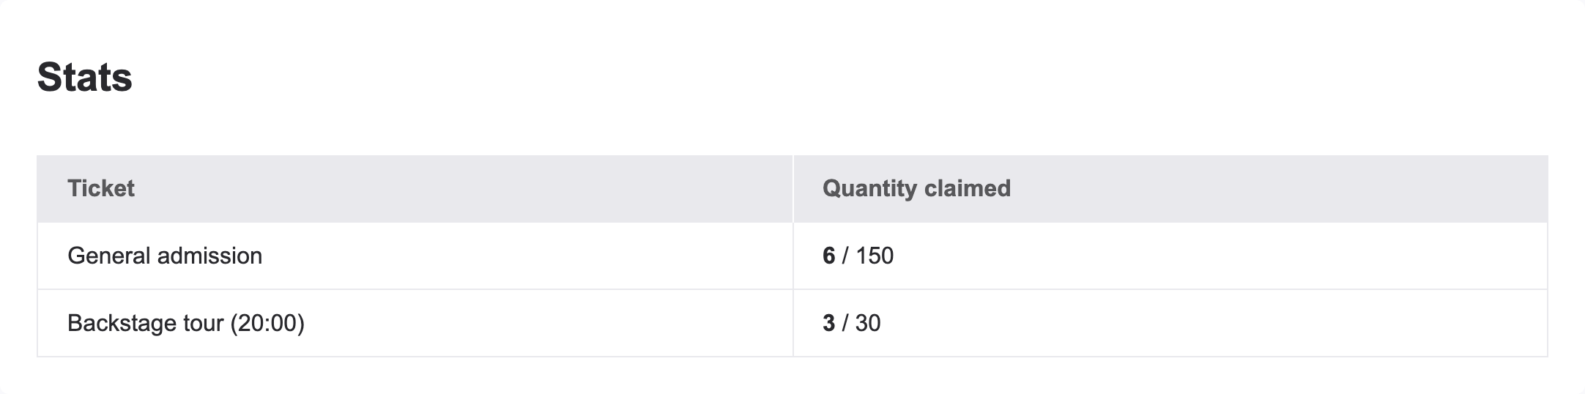Click the 150 total capacity number
This screenshot has height=394, width=1585.
[x=875, y=256]
